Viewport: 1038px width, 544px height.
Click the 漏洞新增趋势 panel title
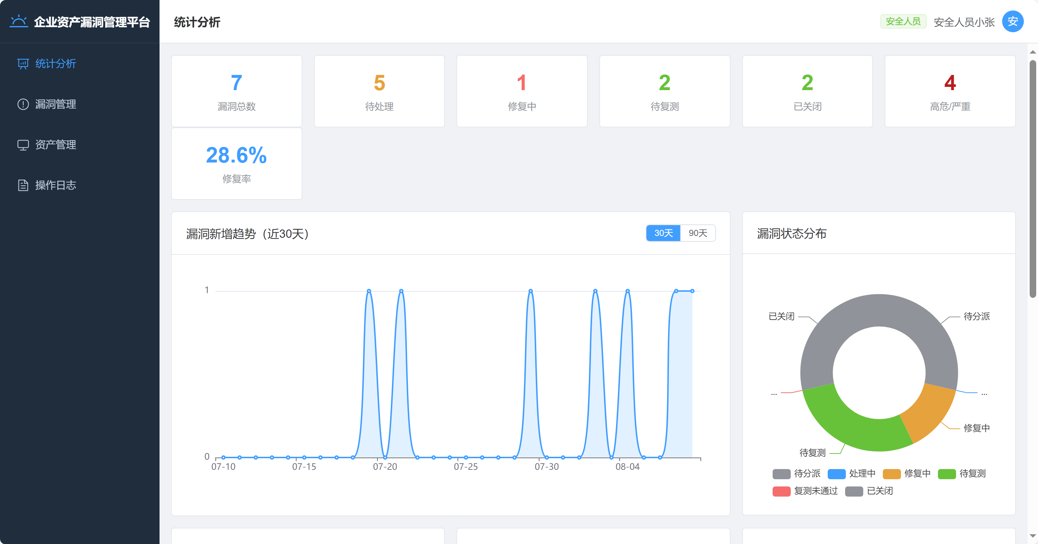coord(247,234)
